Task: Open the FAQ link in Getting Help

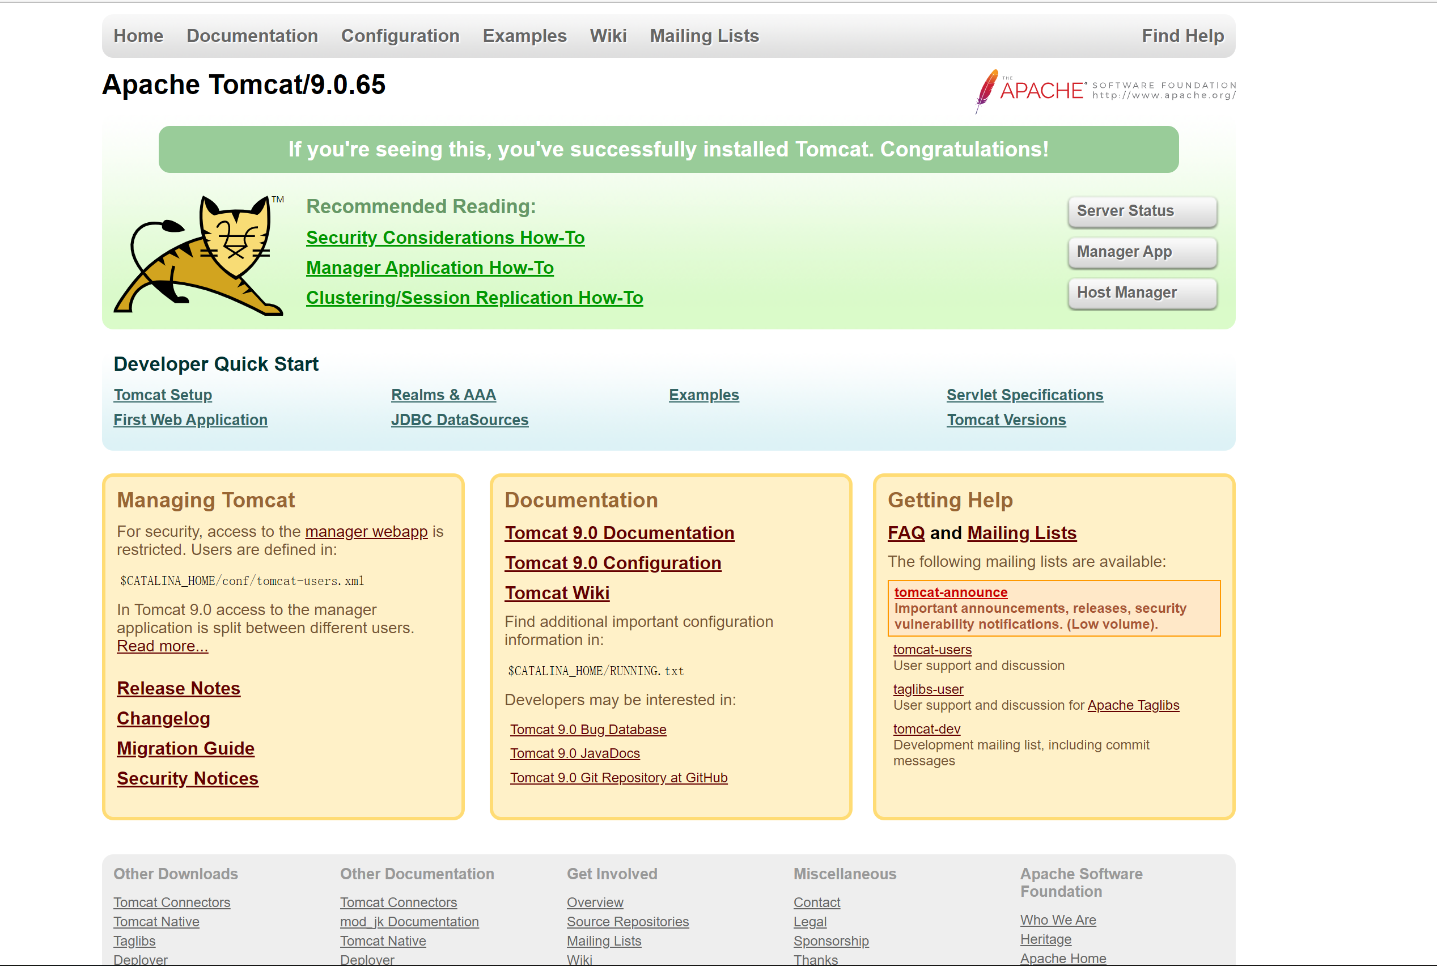Action: (x=906, y=533)
